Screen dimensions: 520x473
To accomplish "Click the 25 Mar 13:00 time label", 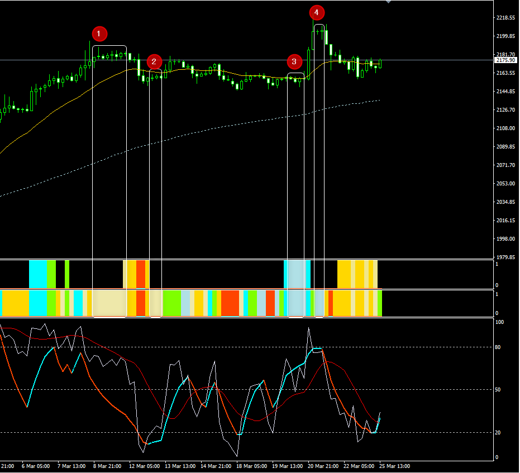I will pyautogui.click(x=395, y=466).
